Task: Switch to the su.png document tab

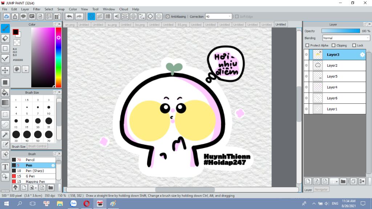Action: (112, 25)
